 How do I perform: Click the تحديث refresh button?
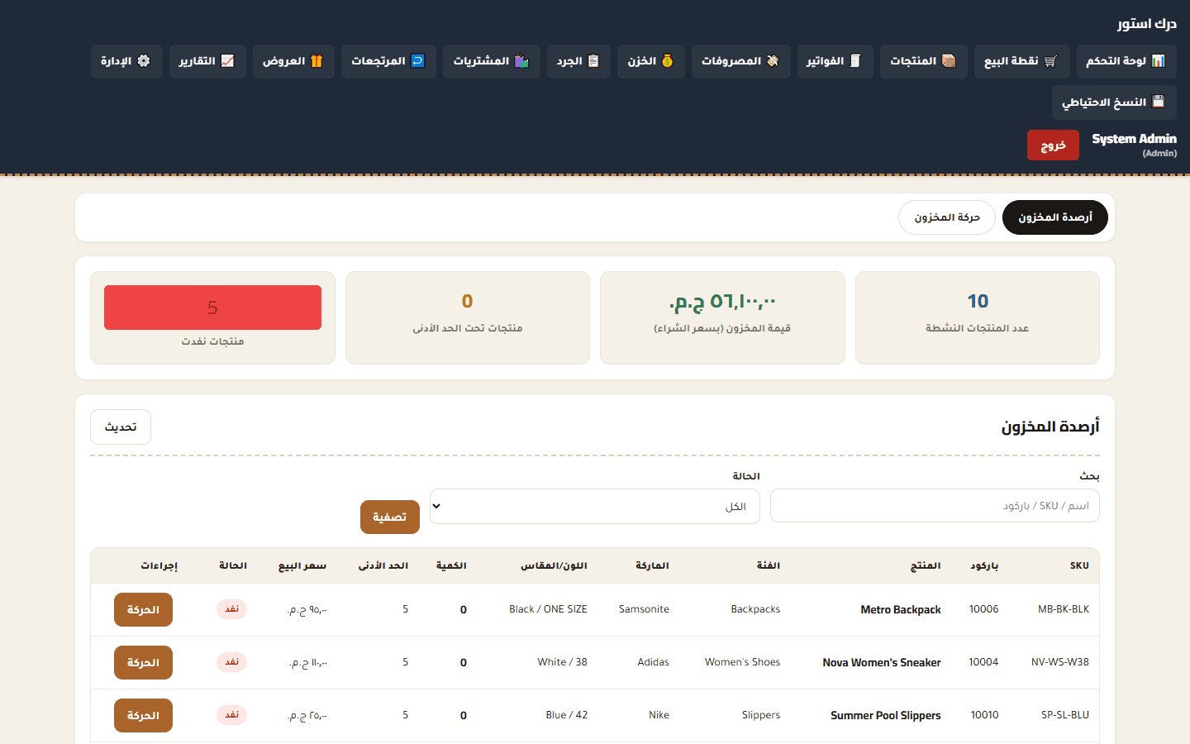pos(121,427)
